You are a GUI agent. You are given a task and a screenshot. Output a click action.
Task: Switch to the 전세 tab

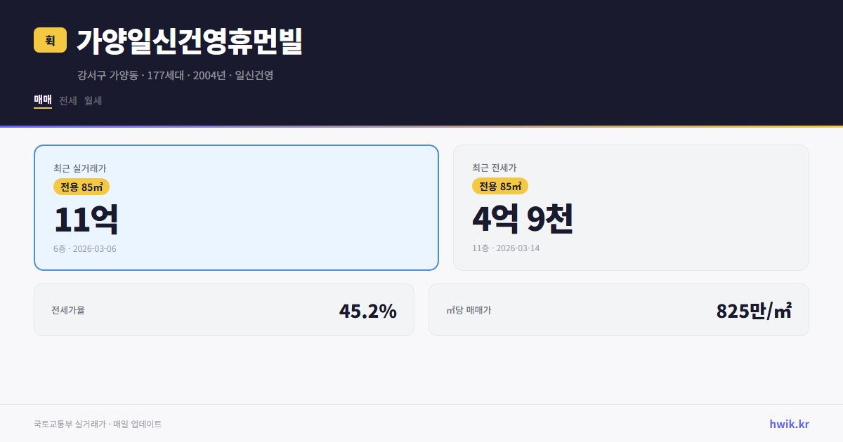67,100
